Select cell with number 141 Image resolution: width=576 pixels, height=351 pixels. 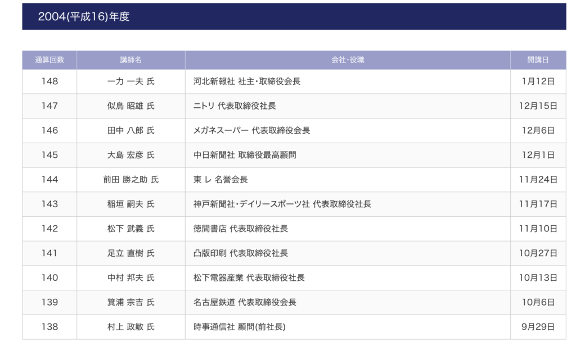click(x=49, y=253)
